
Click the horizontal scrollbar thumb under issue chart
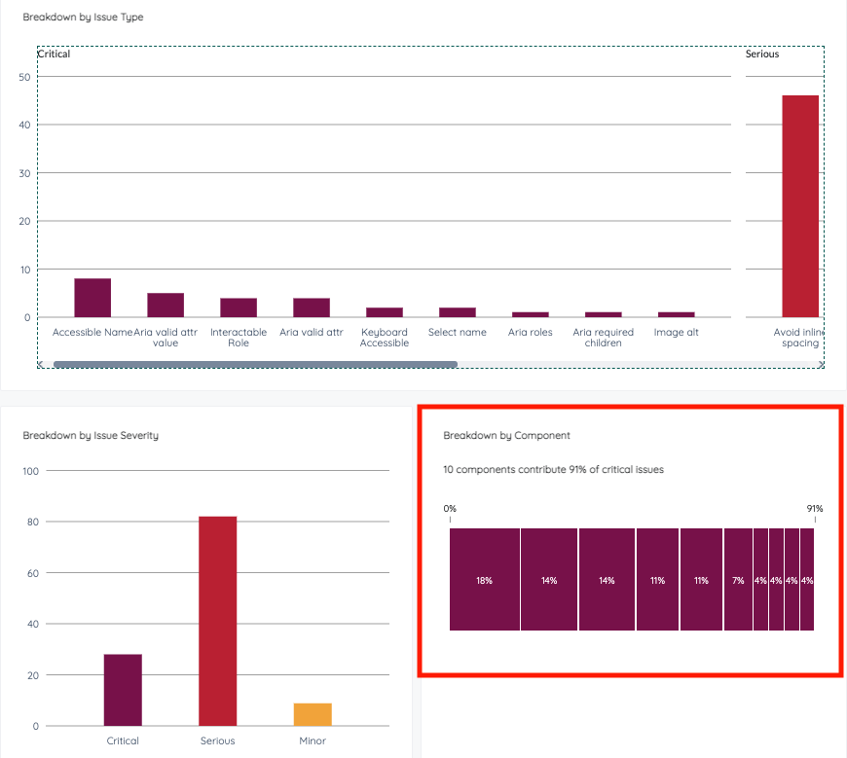click(x=255, y=365)
